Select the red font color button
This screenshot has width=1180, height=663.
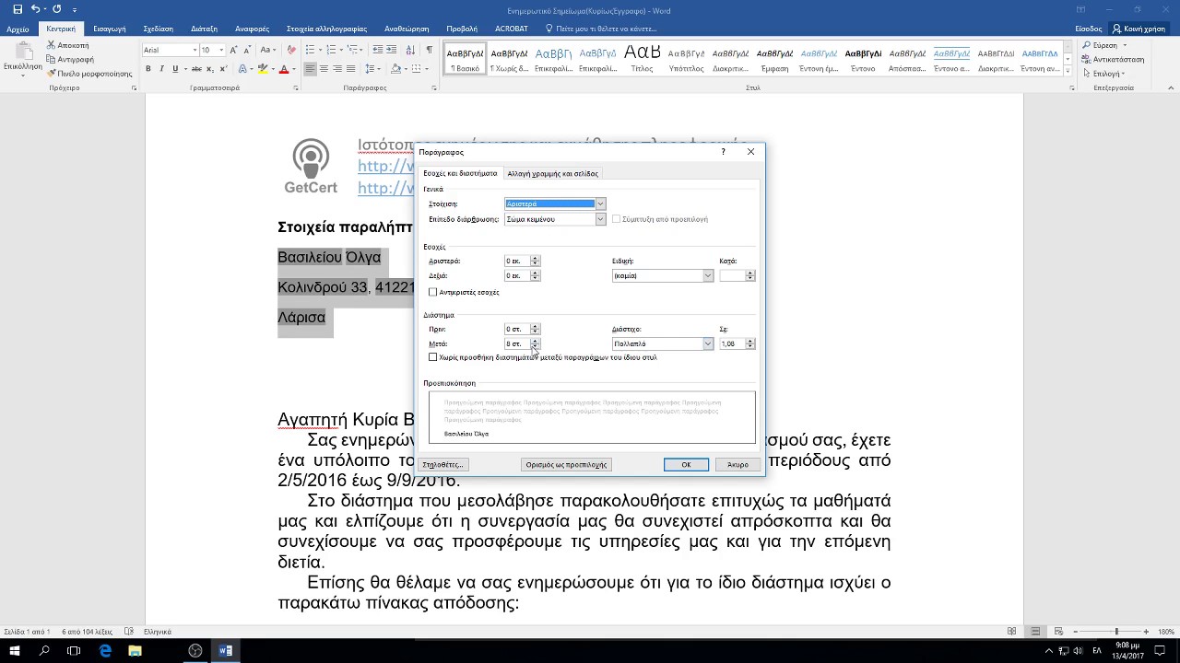pyautogui.click(x=283, y=69)
